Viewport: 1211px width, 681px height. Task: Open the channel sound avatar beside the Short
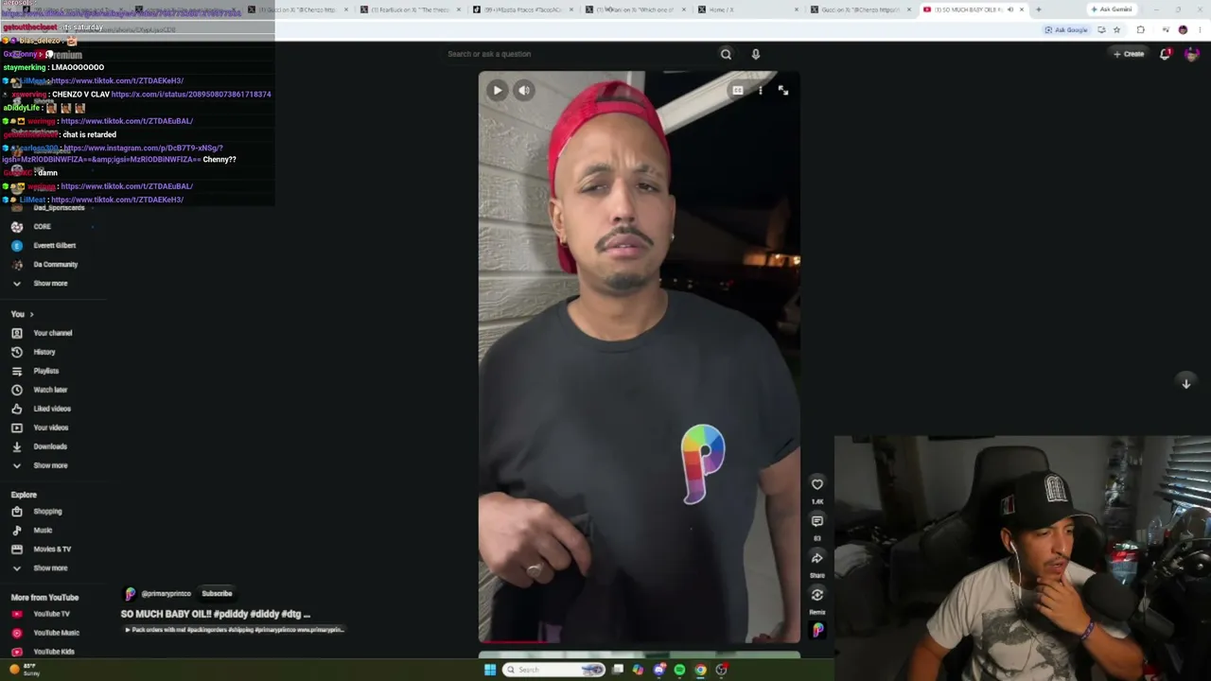click(x=817, y=631)
